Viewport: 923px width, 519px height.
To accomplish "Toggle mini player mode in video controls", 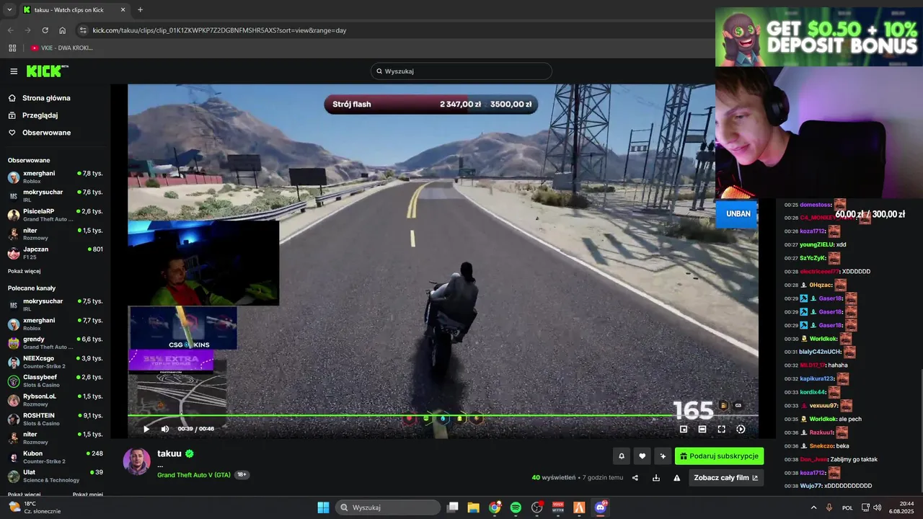I will 684,429.
